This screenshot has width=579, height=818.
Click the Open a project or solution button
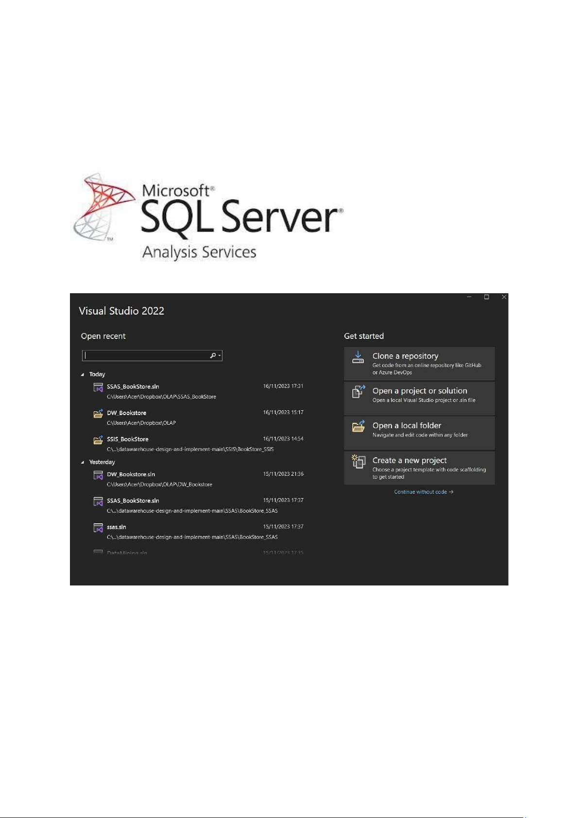419,399
